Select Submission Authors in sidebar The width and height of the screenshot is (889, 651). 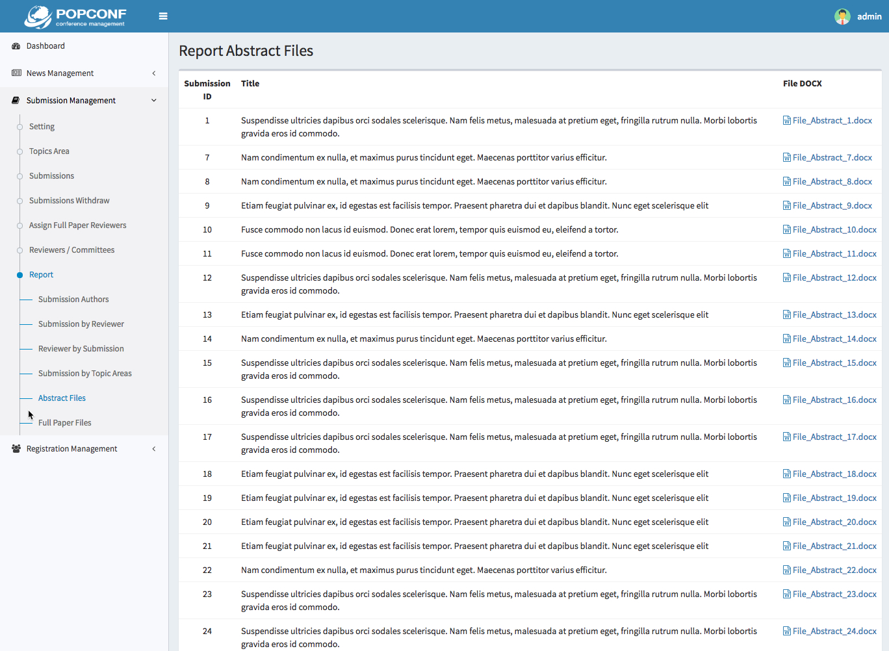click(x=73, y=300)
